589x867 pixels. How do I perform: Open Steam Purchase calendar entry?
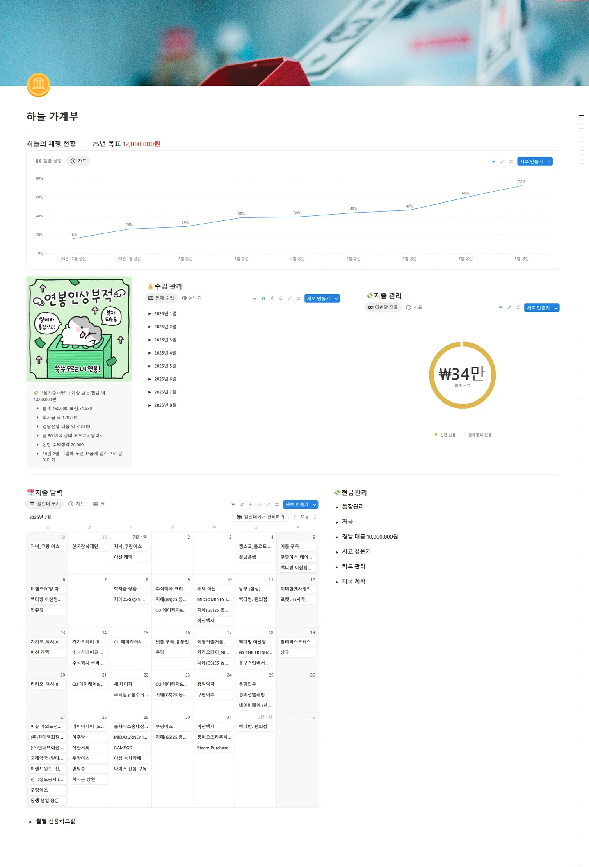point(213,748)
